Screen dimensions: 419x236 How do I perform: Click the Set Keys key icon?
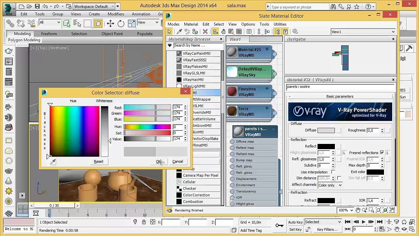279,226
